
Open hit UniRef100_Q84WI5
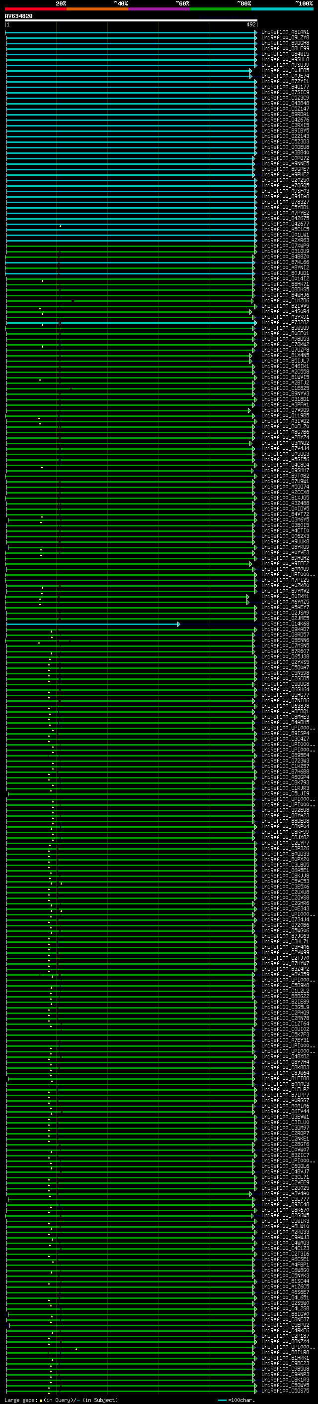tap(285, 54)
